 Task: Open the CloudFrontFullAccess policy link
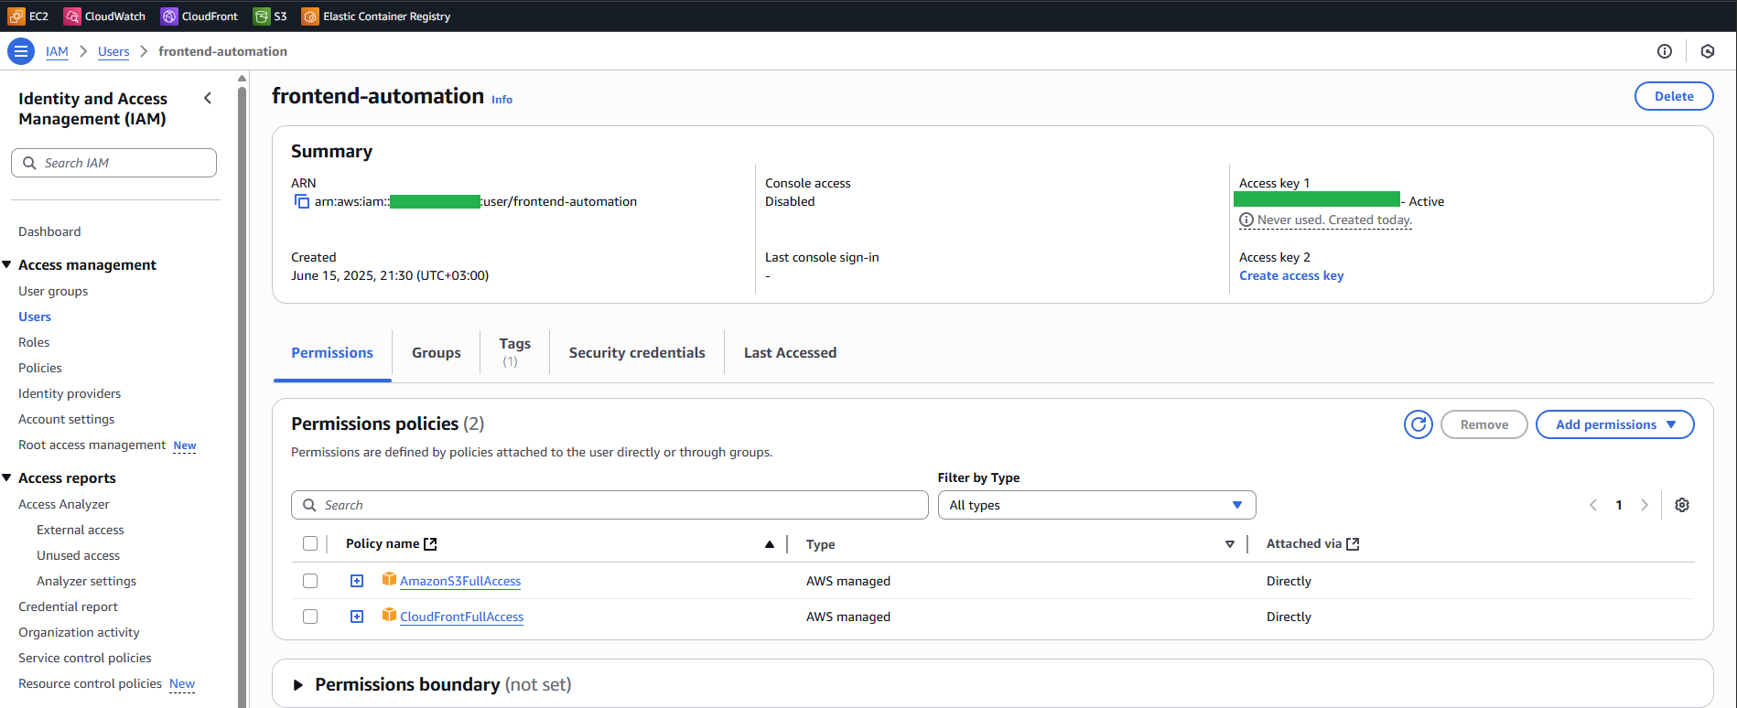(x=461, y=617)
